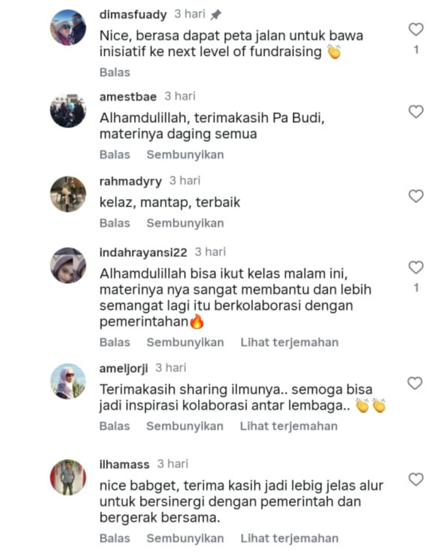
Task: Like indahrayansi22's comment with the heart
Action: coord(416,267)
